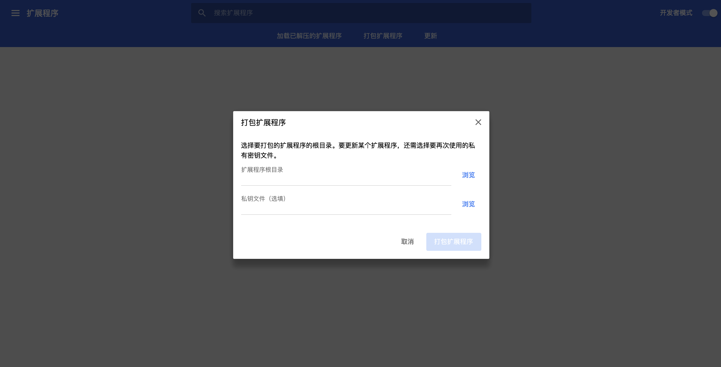Click the dialog heading 打包扩展程序
This screenshot has width=721, height=367.
tap(263, 123)
